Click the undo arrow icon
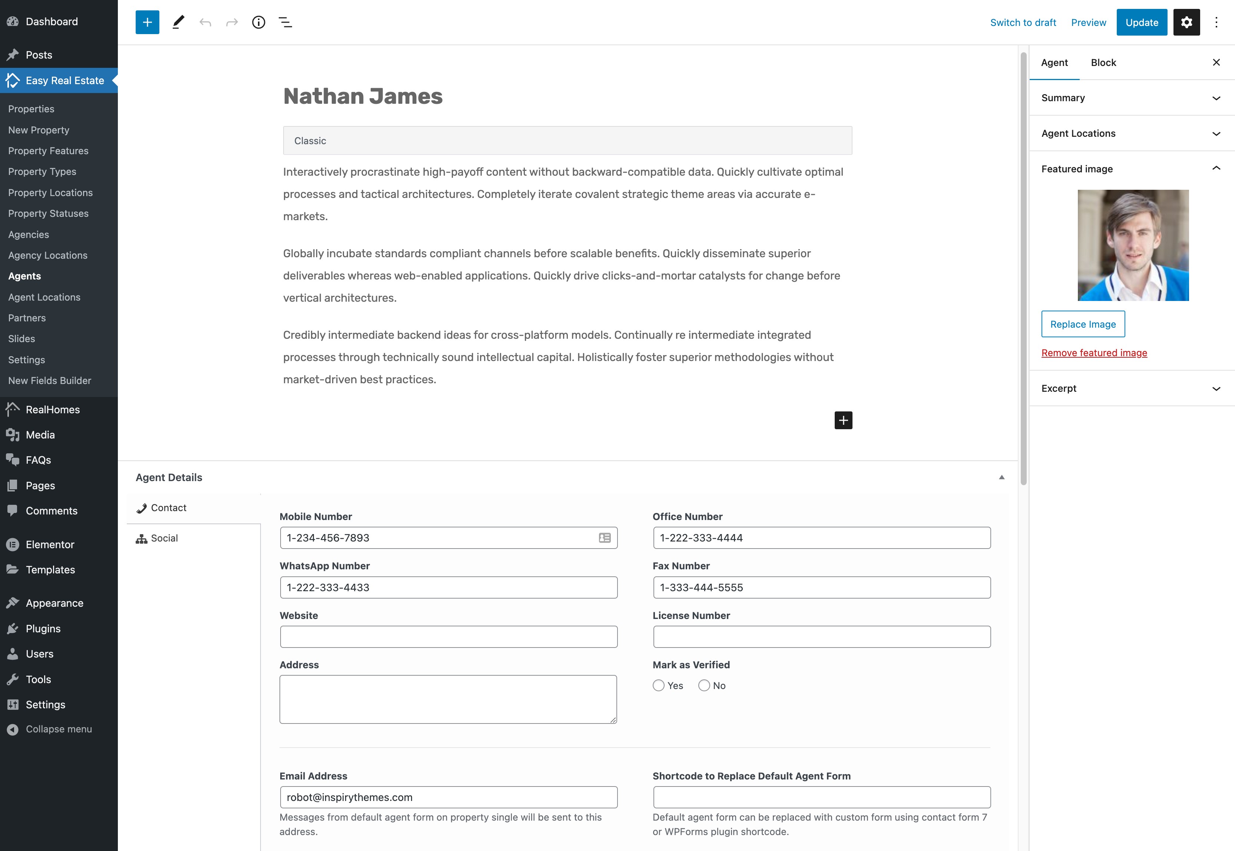 pos(205,22)
